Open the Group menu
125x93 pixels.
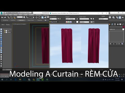15,15
